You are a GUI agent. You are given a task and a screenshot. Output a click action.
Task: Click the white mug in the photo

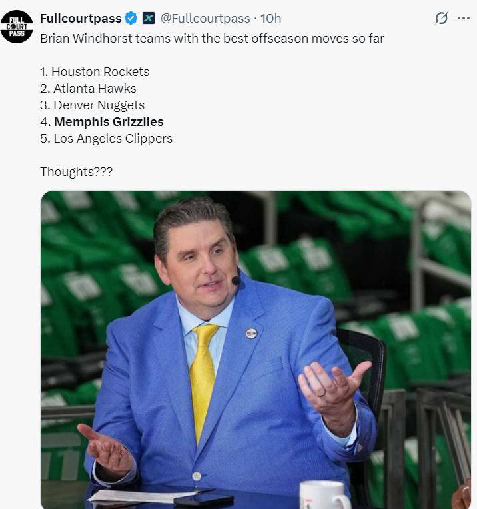[324, 495]
